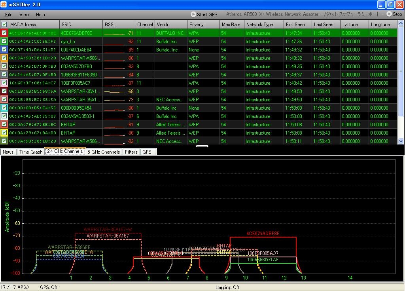
Task: Click the splitter handle between table and graph
Action: click(x=202, y=146)
